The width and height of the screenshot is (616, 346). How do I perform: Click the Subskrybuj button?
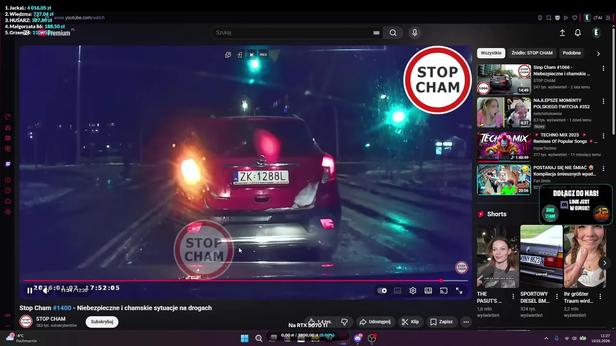pos(102,321)
